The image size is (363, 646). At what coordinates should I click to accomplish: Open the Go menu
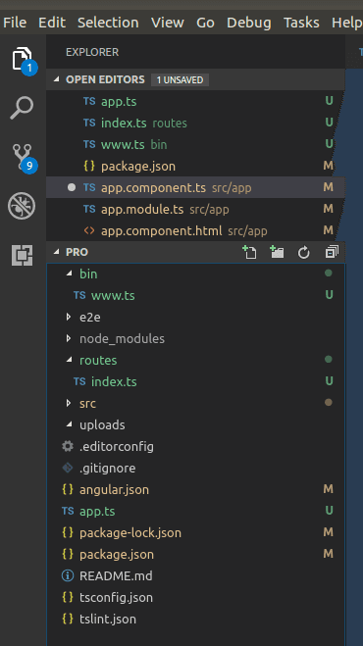click(205, 23)
